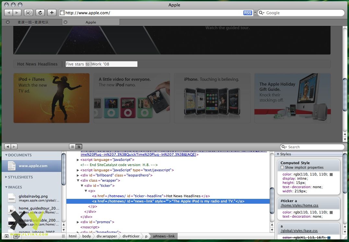Expand the div id="billboard" node
Viewport: 349px width, 242px height.
point(78,175)
